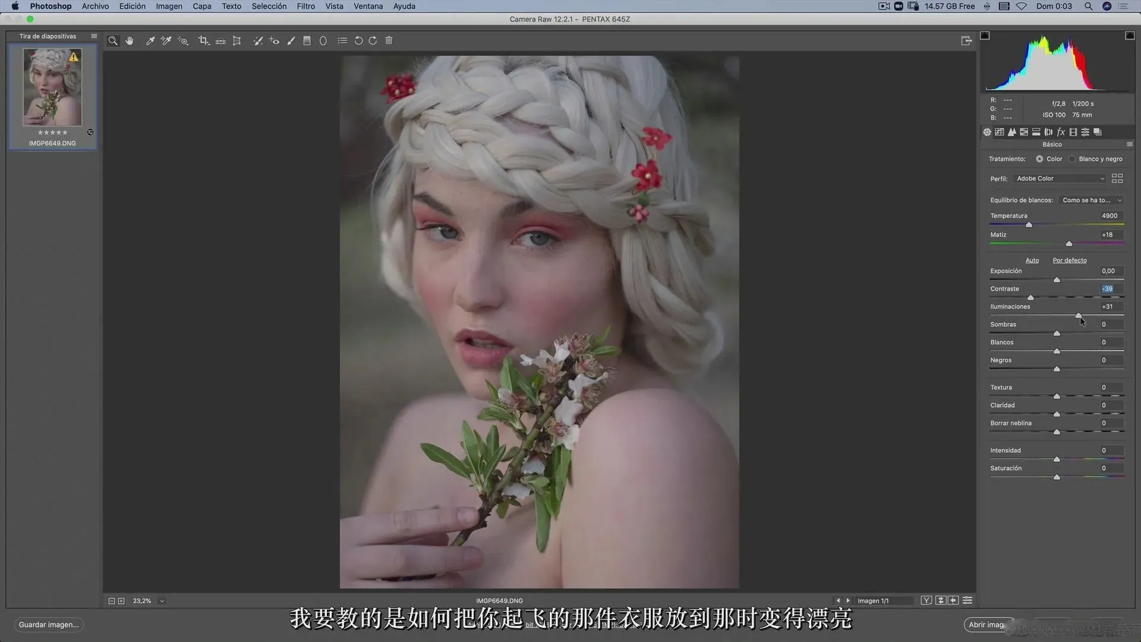Select the Red Eye Removal tool
The height and width of the screenshot is (642, 1141).
tap(274, 40)
